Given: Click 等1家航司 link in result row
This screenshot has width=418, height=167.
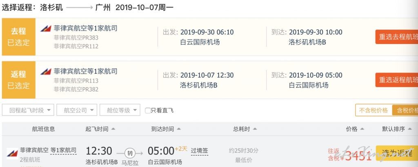Looking at the screenshot, I should [x=63, y=150].
